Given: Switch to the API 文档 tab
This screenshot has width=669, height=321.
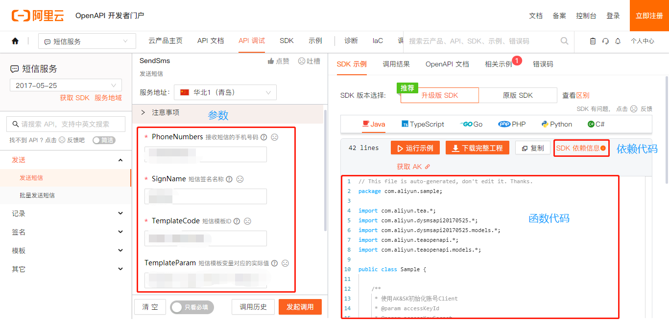Looking at the screenshot, I should 211,41.
